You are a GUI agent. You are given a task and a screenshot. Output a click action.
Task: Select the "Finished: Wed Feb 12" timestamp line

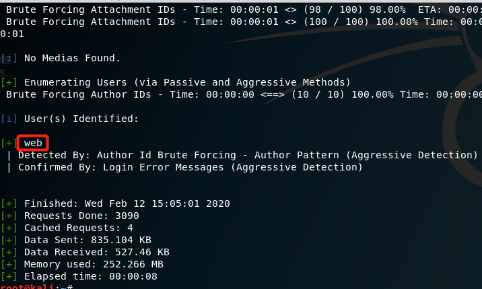(127, 203)
